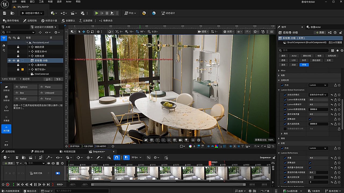Image resolution: width=344 pixels, height=193 pixels.
Task: Toggle the 方法 checkbox under 全局光照
Action: tap(282, 85)
